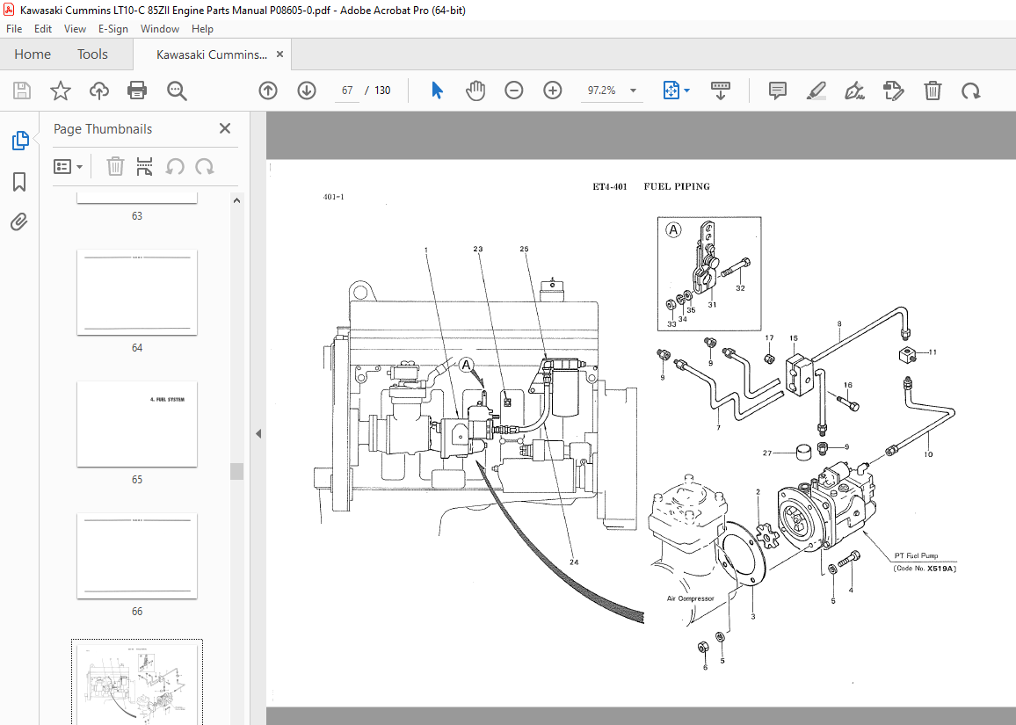Screen dimensions: 1016x725
Task: Switch to the Tools tab
Action: (x=92, y=54)
